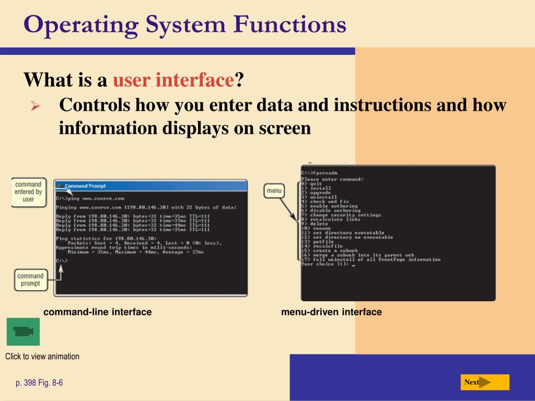Click the "menu-driven interface" caption
535x401 pixels.
click(x=331, y=312)
